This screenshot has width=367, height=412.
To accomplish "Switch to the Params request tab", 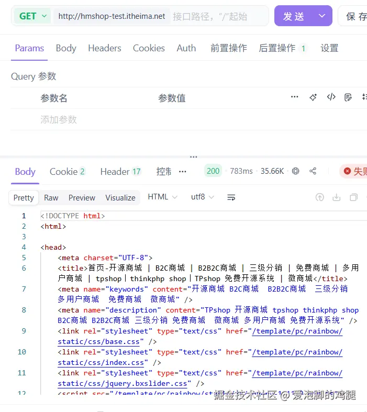I will pyautogui.click(x=29, y=48).
